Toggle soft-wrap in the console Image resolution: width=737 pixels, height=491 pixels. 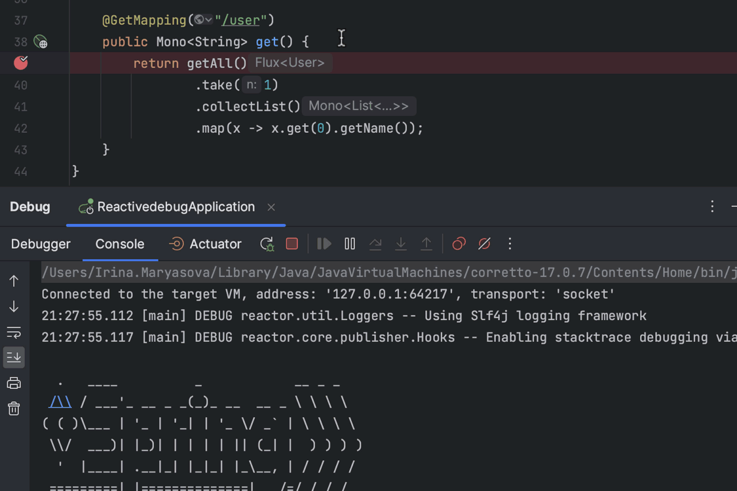point(14,332)
